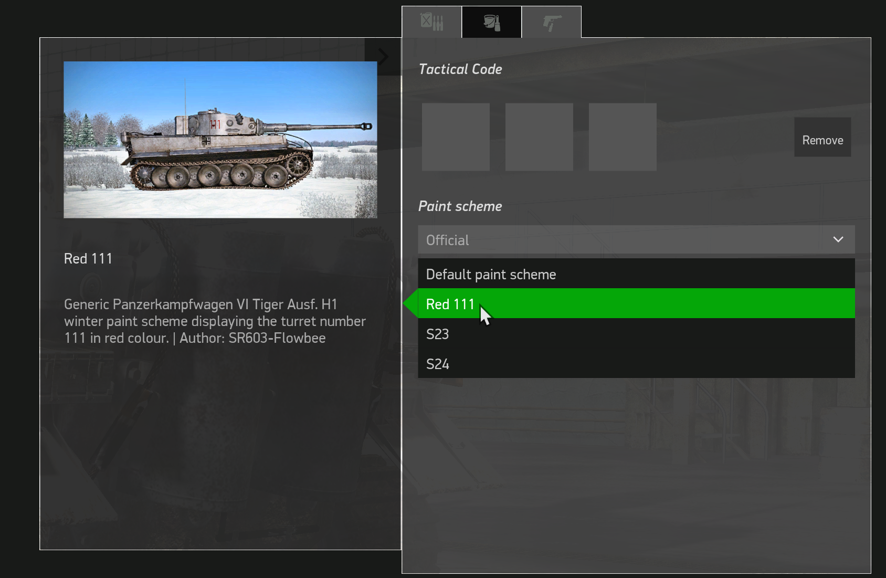Click the Tactical Code section heading
The width and height of the screenshot is (886, 578).
click(460, 69)
